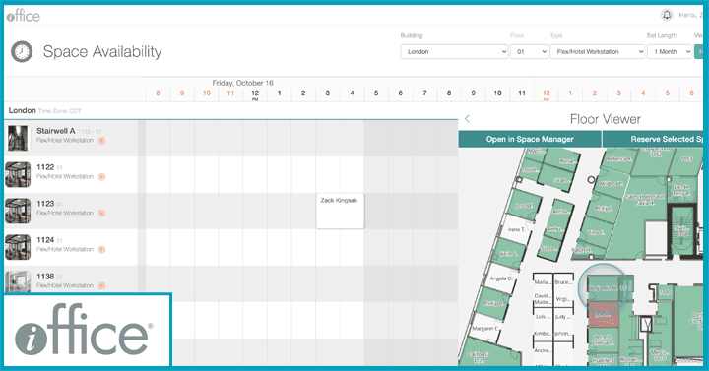Select the 1124 space name

(x=45, y=240)
